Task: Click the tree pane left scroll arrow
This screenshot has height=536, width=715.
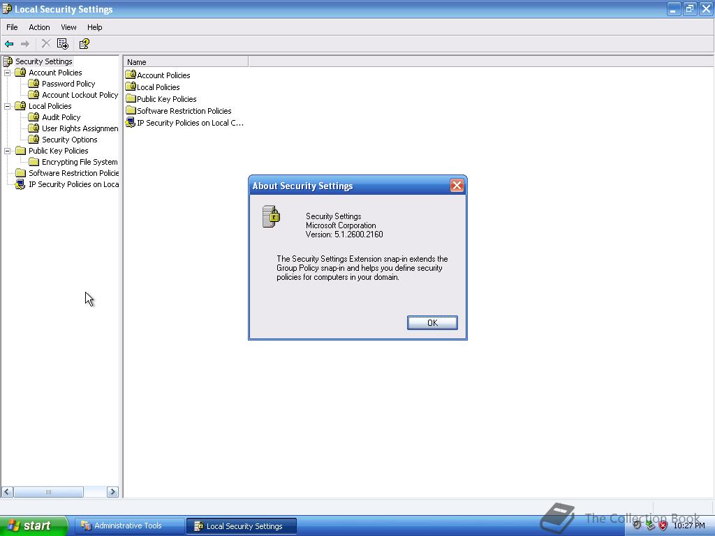Action: pyautogui.click(x=7, y=492)
